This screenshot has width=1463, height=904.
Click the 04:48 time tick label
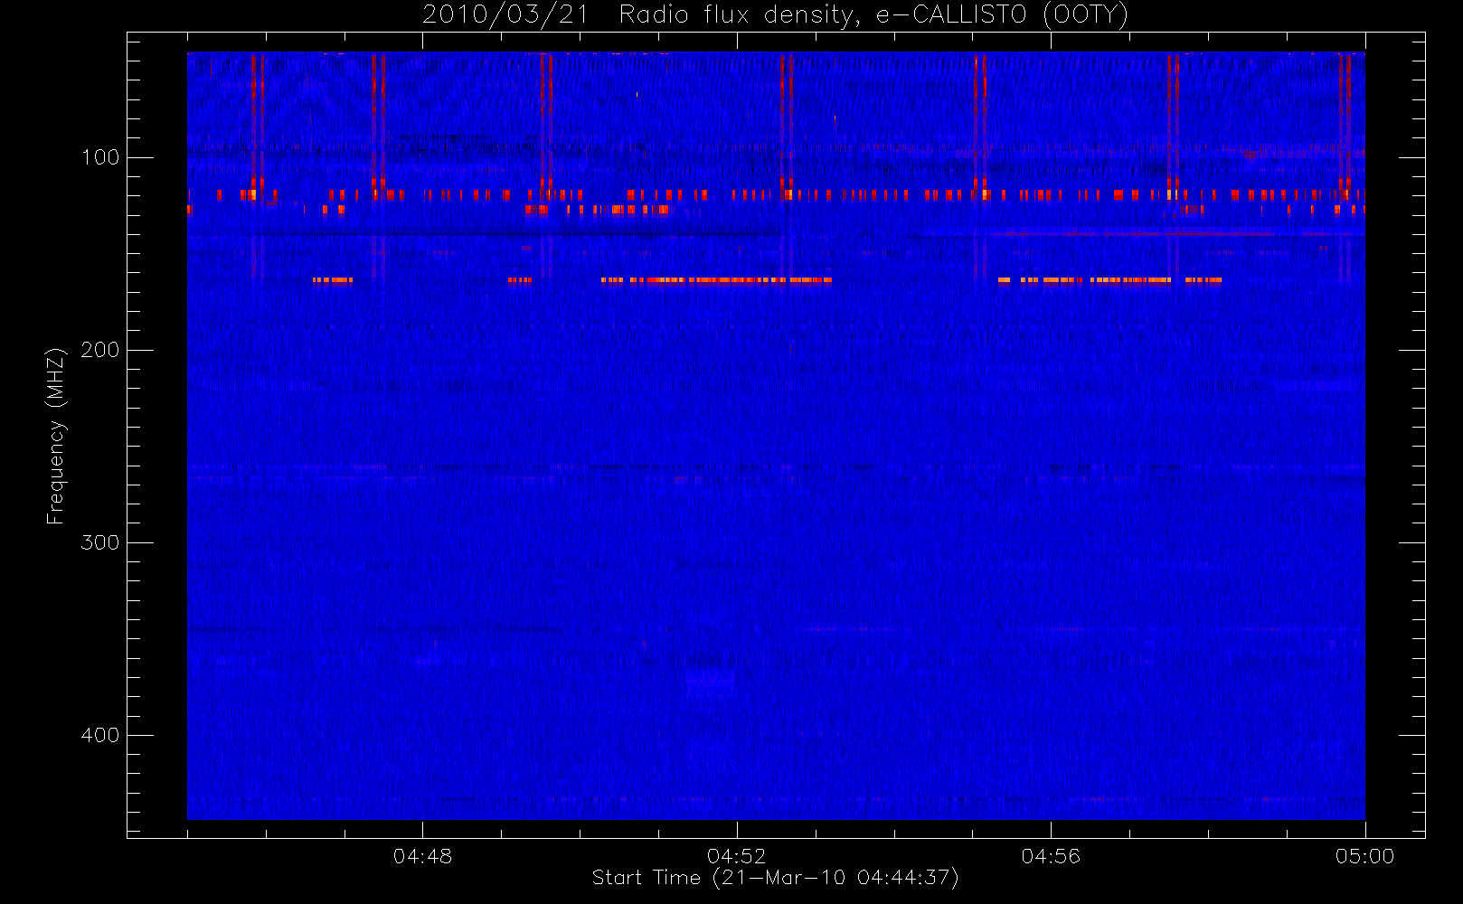(422, 856)
